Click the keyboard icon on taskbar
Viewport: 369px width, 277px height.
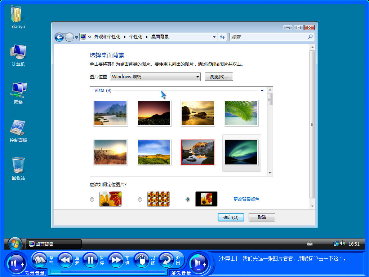tap(310, 244)
